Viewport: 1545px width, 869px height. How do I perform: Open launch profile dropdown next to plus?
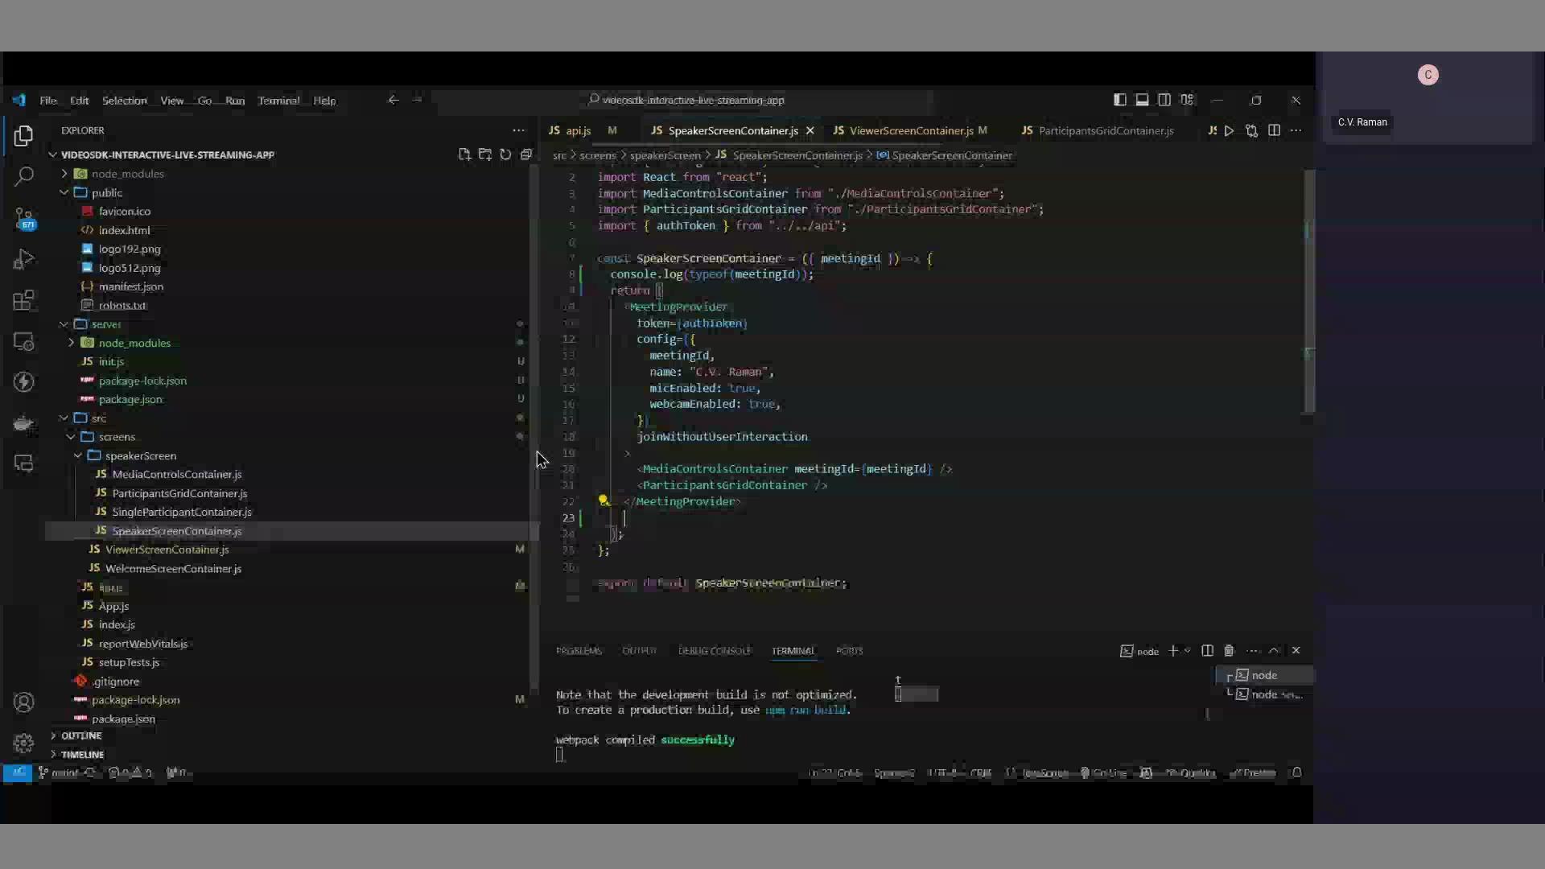(1187, 650)
